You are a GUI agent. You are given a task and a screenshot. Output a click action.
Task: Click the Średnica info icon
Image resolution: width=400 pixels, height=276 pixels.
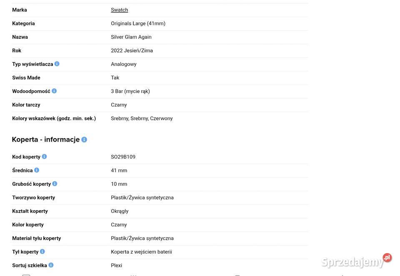37,170
